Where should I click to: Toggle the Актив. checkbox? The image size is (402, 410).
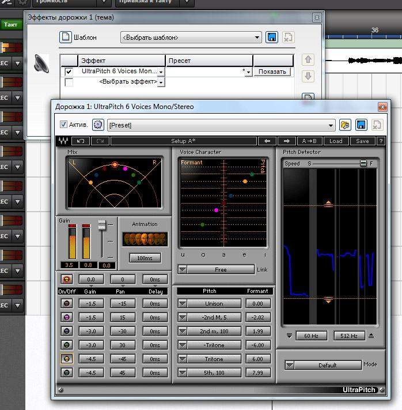point(63,125)
